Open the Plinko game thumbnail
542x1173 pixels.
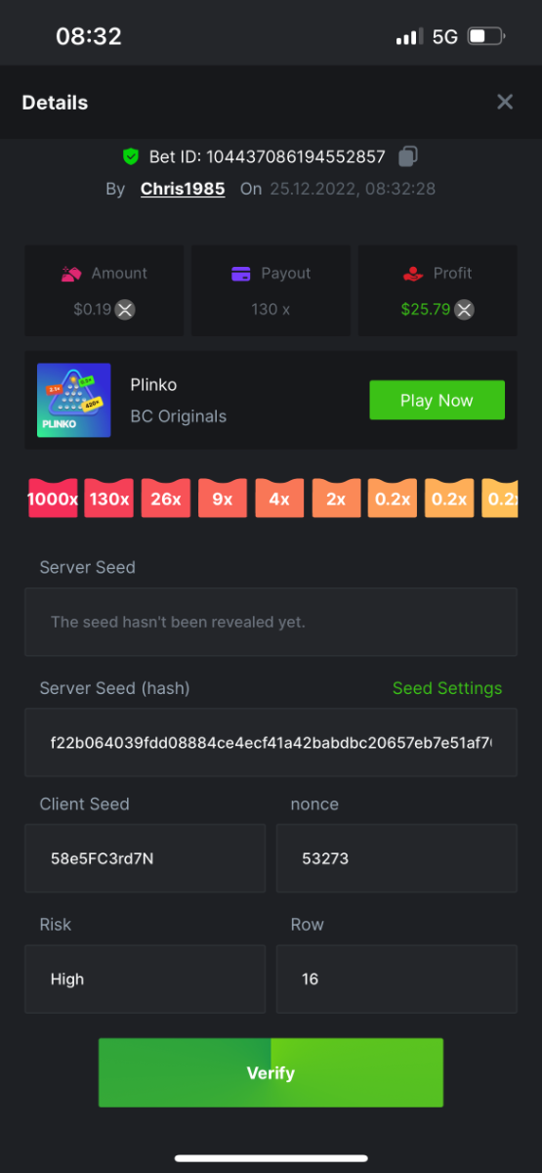(x=74, y=400)
